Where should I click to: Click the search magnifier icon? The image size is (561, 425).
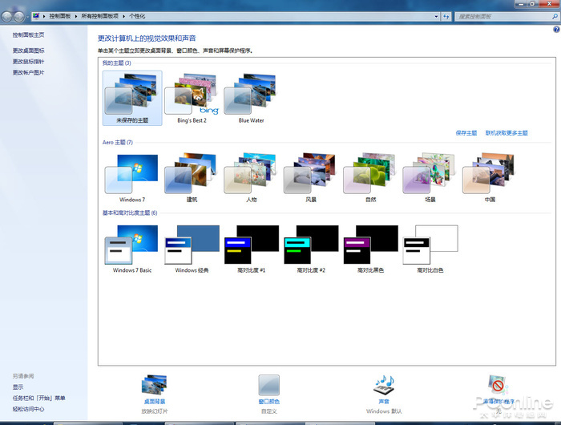(x=555, y=16)
